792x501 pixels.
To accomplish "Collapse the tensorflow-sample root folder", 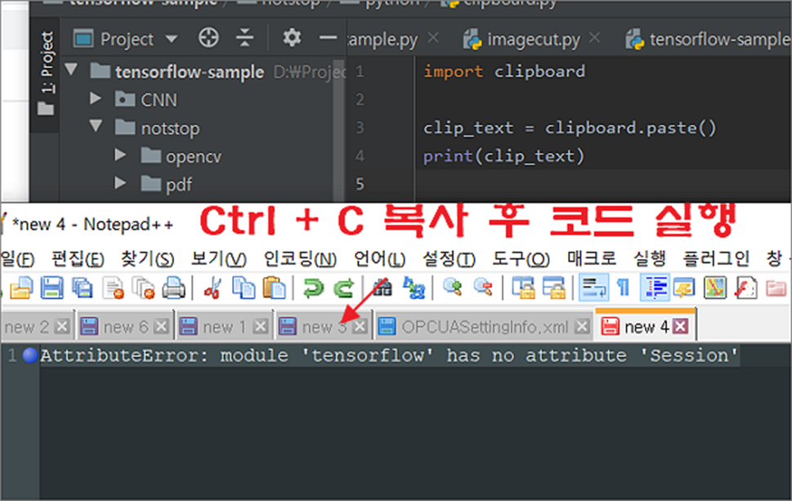I will (71, 69).
